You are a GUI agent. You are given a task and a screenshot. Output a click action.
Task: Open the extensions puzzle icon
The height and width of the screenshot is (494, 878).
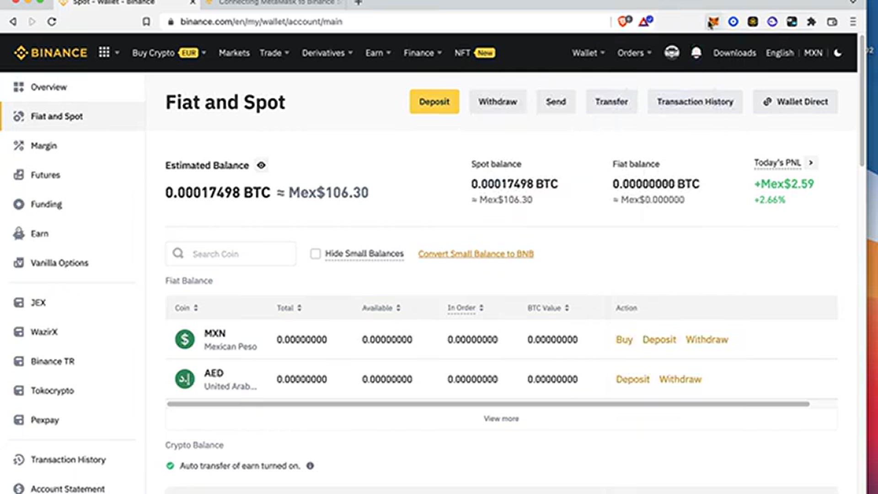[x=811, y=21]
